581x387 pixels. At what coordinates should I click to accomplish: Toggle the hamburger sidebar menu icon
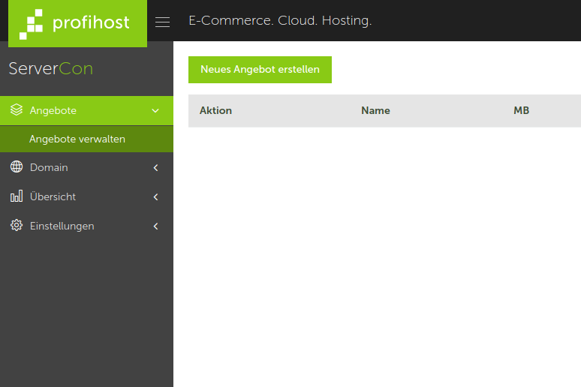coord(162,22)
